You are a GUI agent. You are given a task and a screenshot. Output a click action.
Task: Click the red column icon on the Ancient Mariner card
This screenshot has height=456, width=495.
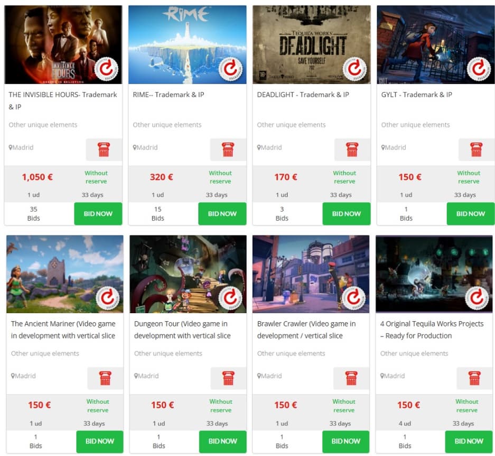point(105,378)
